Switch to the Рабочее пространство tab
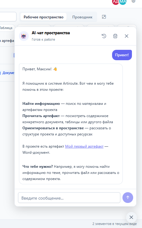The height and width of the screenshot is (228, 142). coord(43,17)
